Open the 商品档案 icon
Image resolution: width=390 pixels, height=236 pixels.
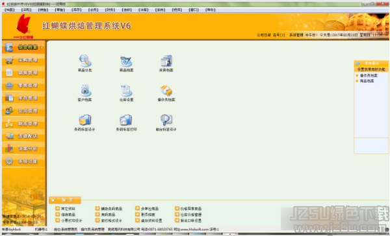126,60
